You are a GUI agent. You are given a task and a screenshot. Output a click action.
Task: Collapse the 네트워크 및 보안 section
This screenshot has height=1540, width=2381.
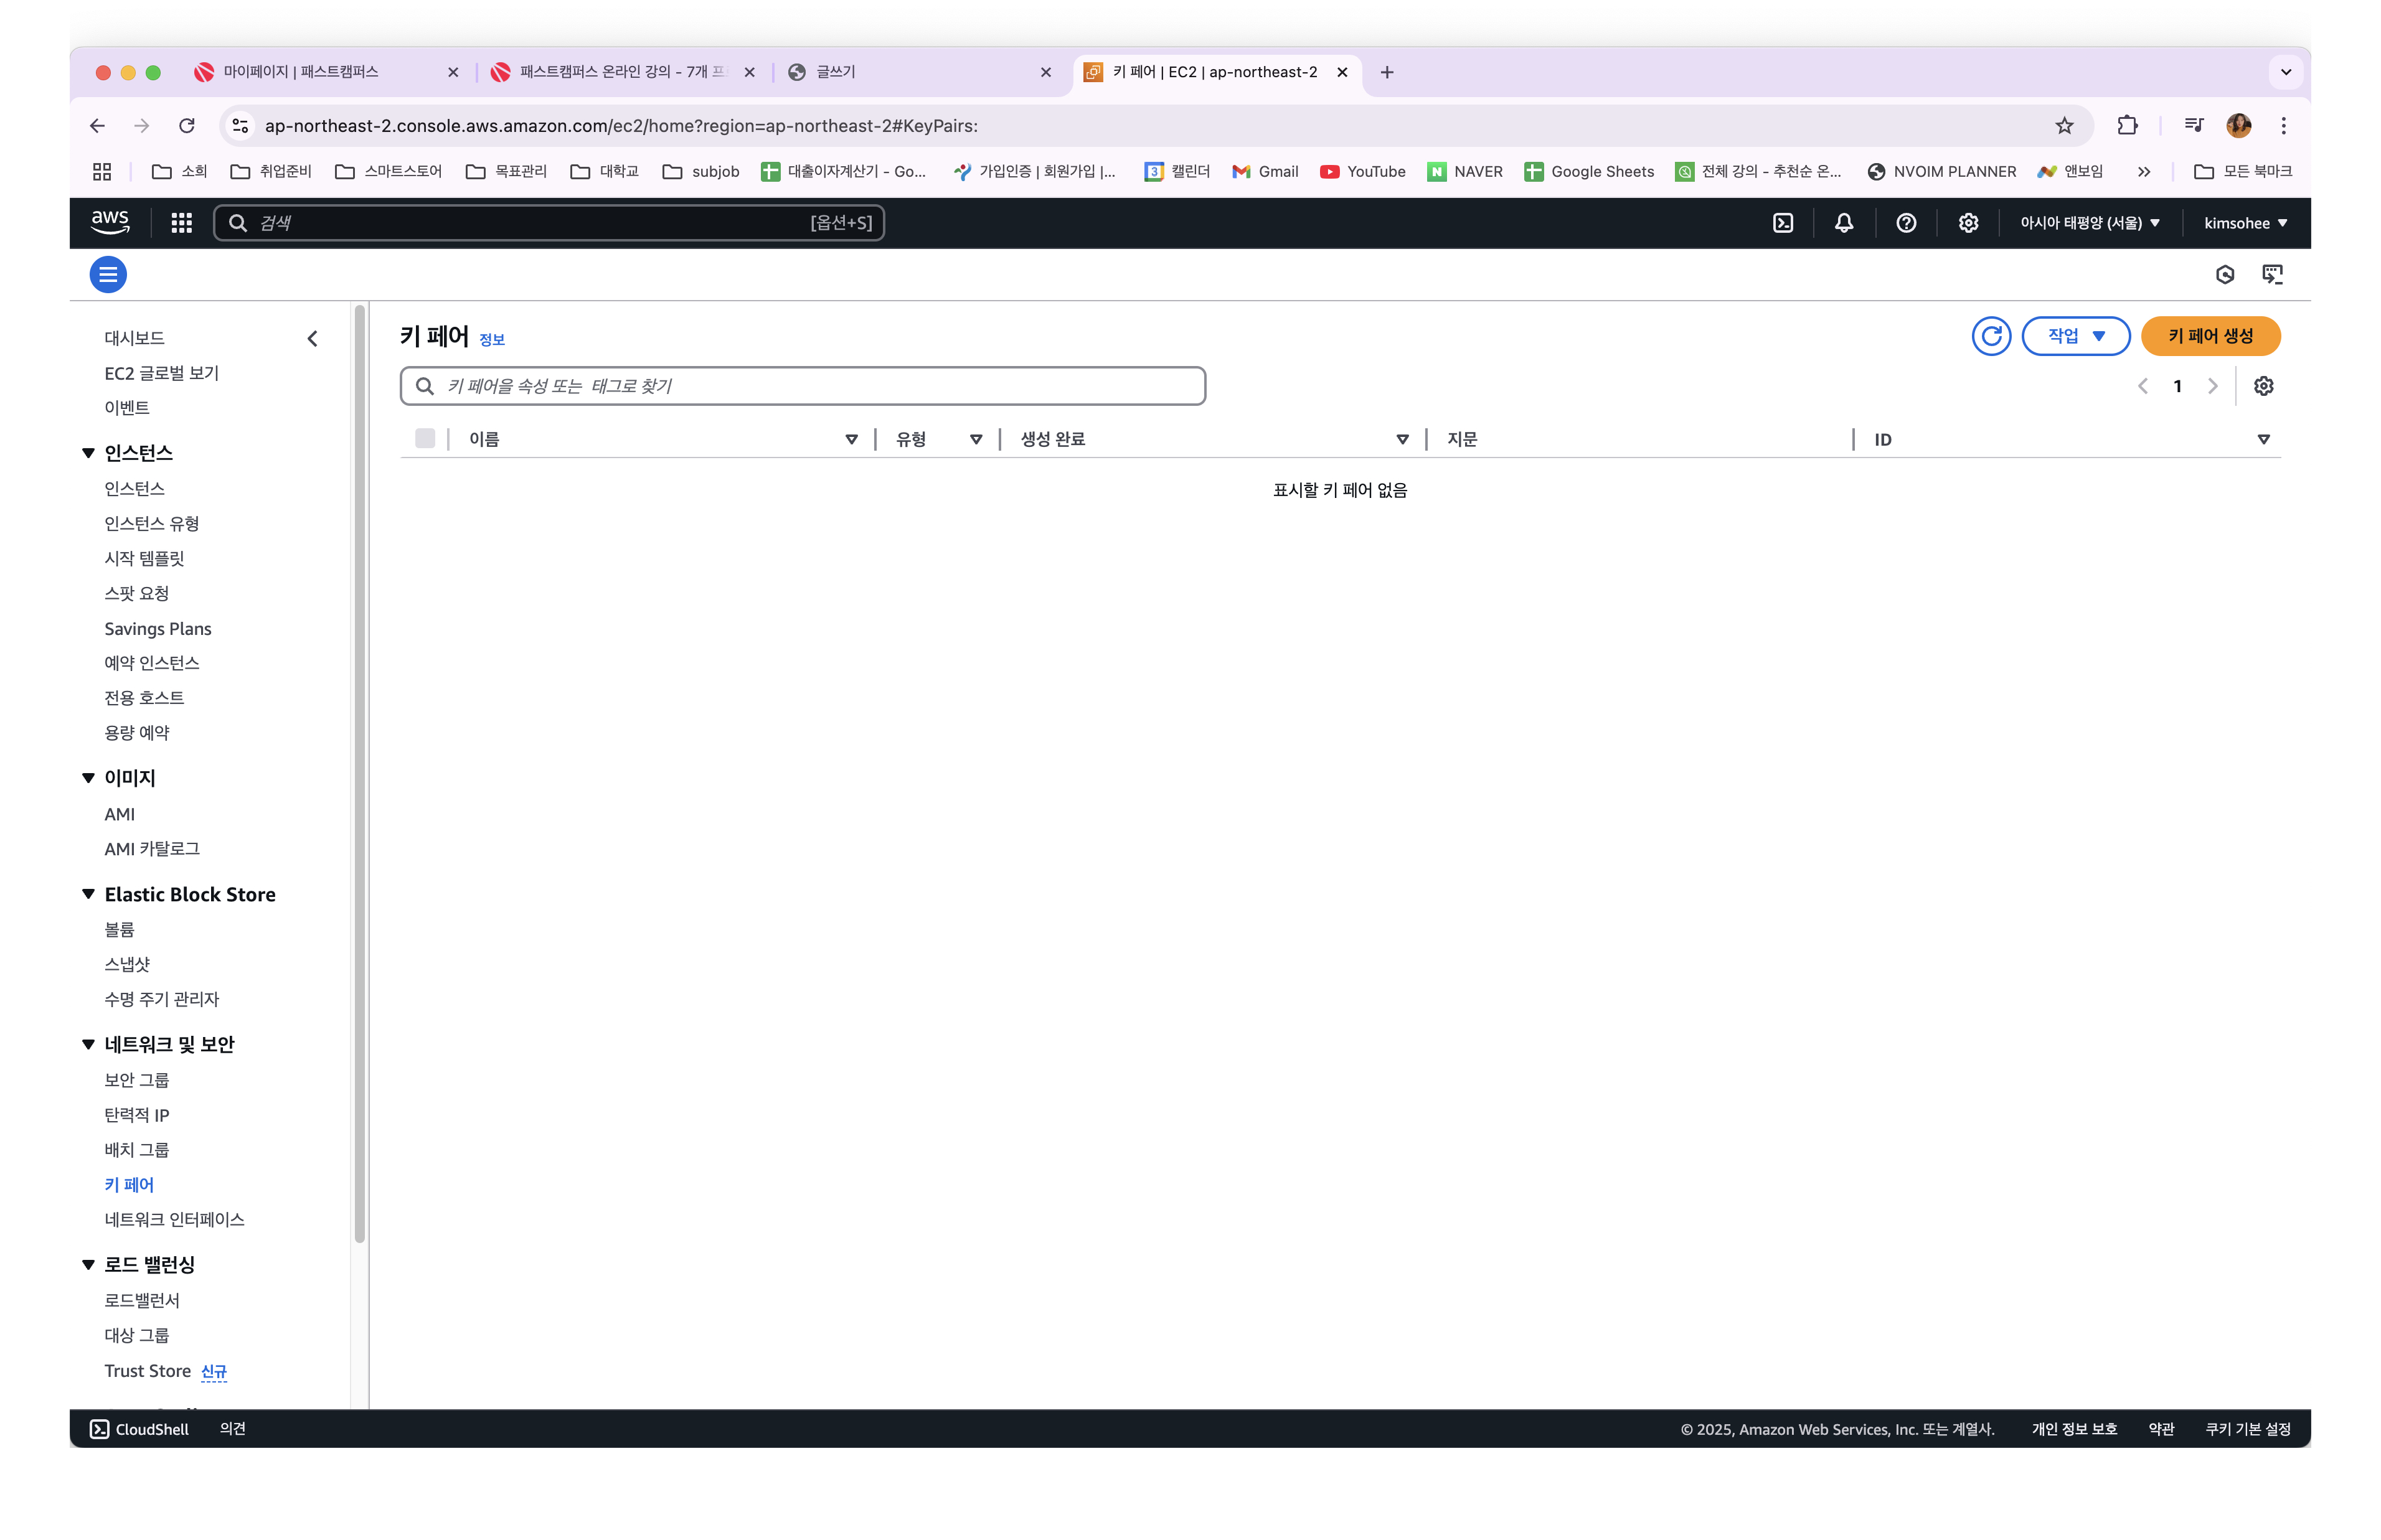click(88, 1044)
